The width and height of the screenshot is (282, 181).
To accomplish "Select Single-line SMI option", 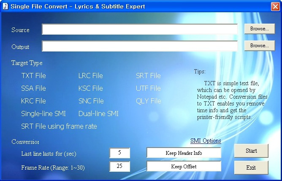I will [43, 113].
